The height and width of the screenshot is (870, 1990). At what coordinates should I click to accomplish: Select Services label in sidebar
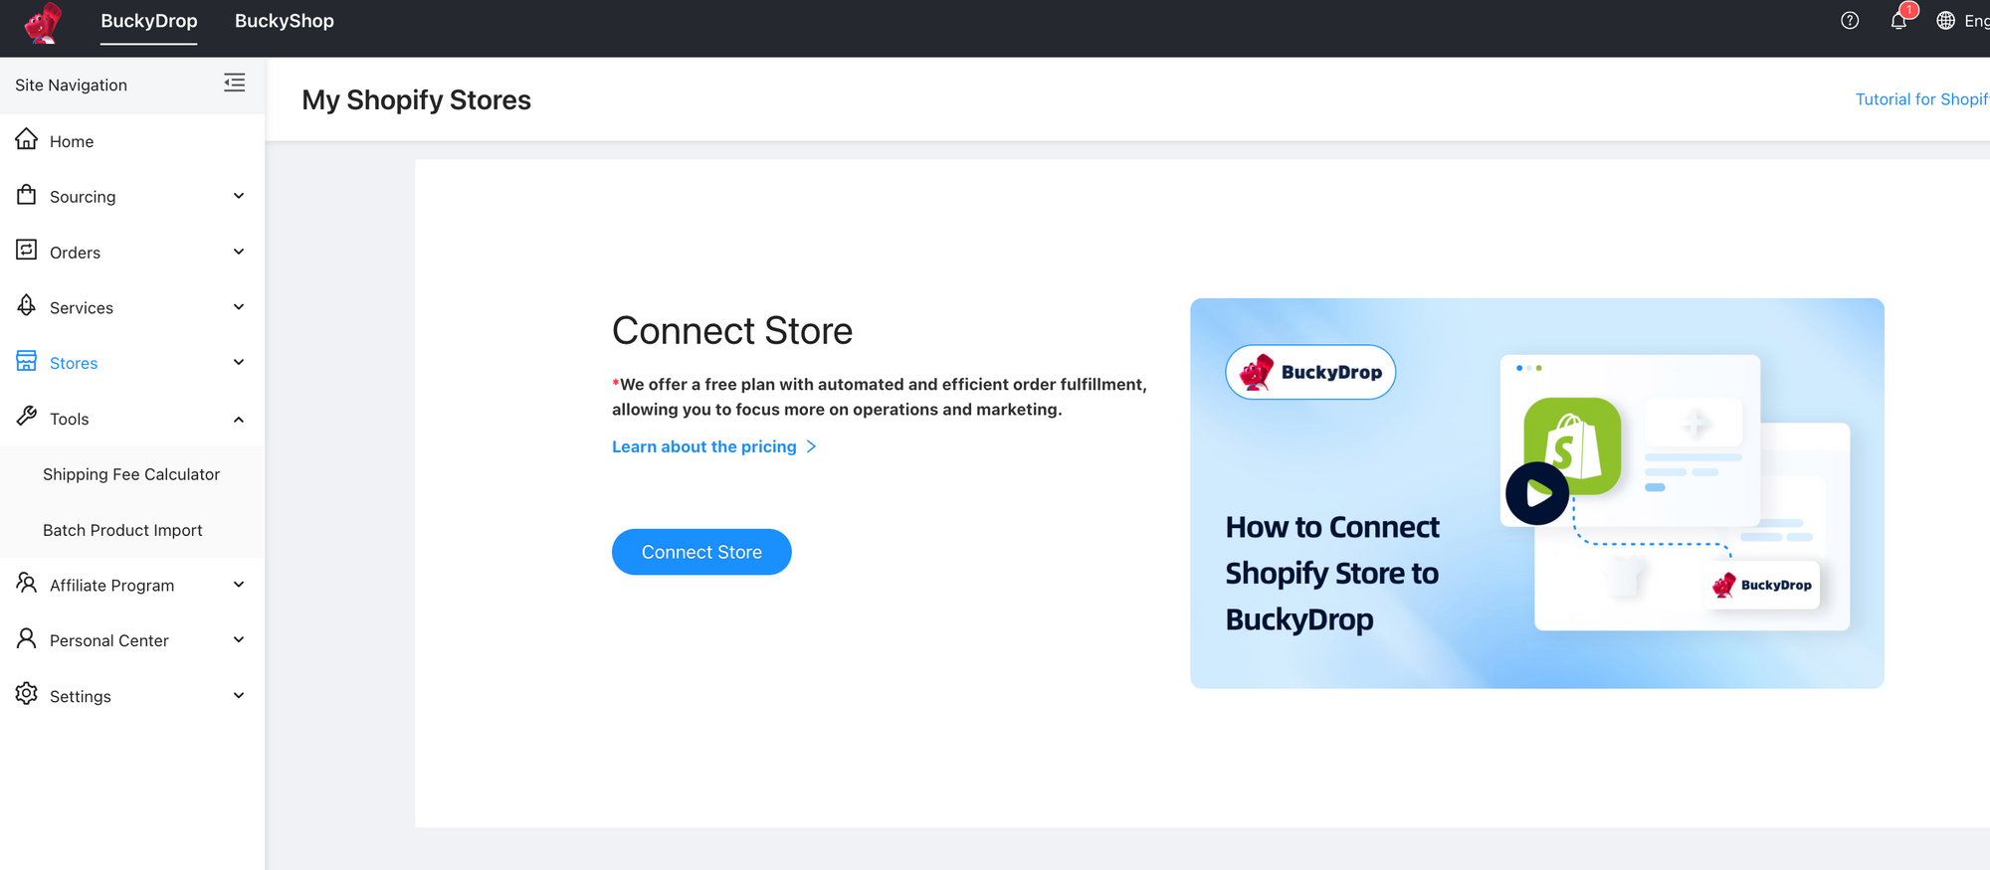point(82,307)
